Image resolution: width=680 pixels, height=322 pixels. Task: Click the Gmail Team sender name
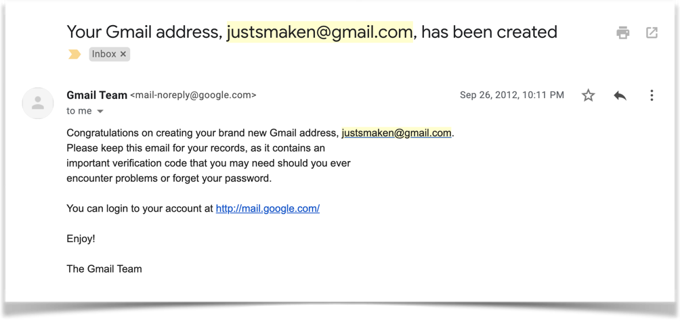[x=96, y=95]
